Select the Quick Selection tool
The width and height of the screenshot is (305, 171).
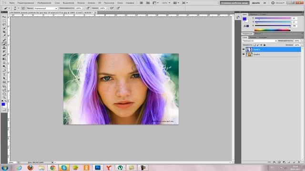[x=4, y=28]
